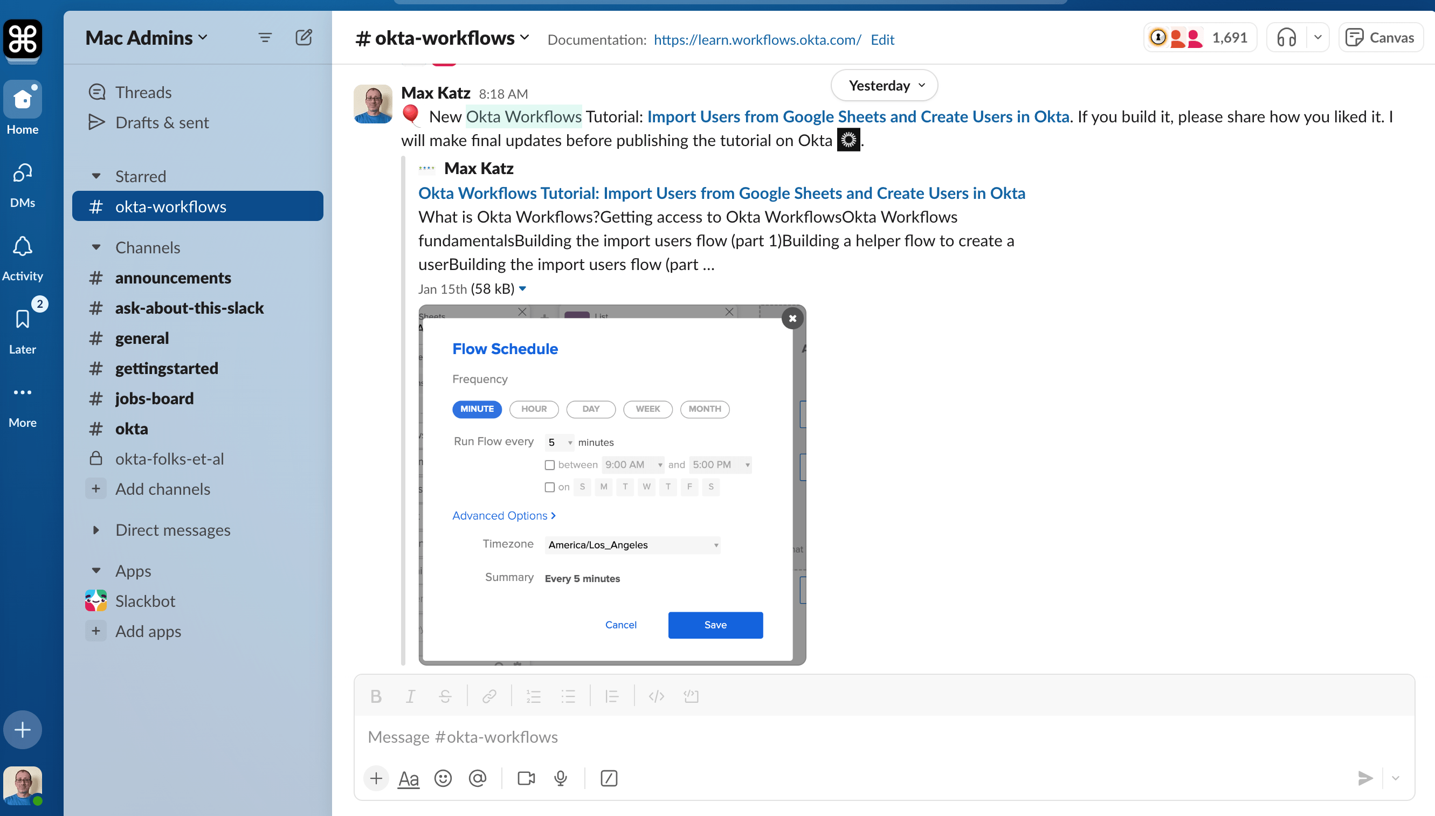Open the learn.workflows.okta.com documentation link
Viewport: 1435px width, 816px height.
click(757, 39)
